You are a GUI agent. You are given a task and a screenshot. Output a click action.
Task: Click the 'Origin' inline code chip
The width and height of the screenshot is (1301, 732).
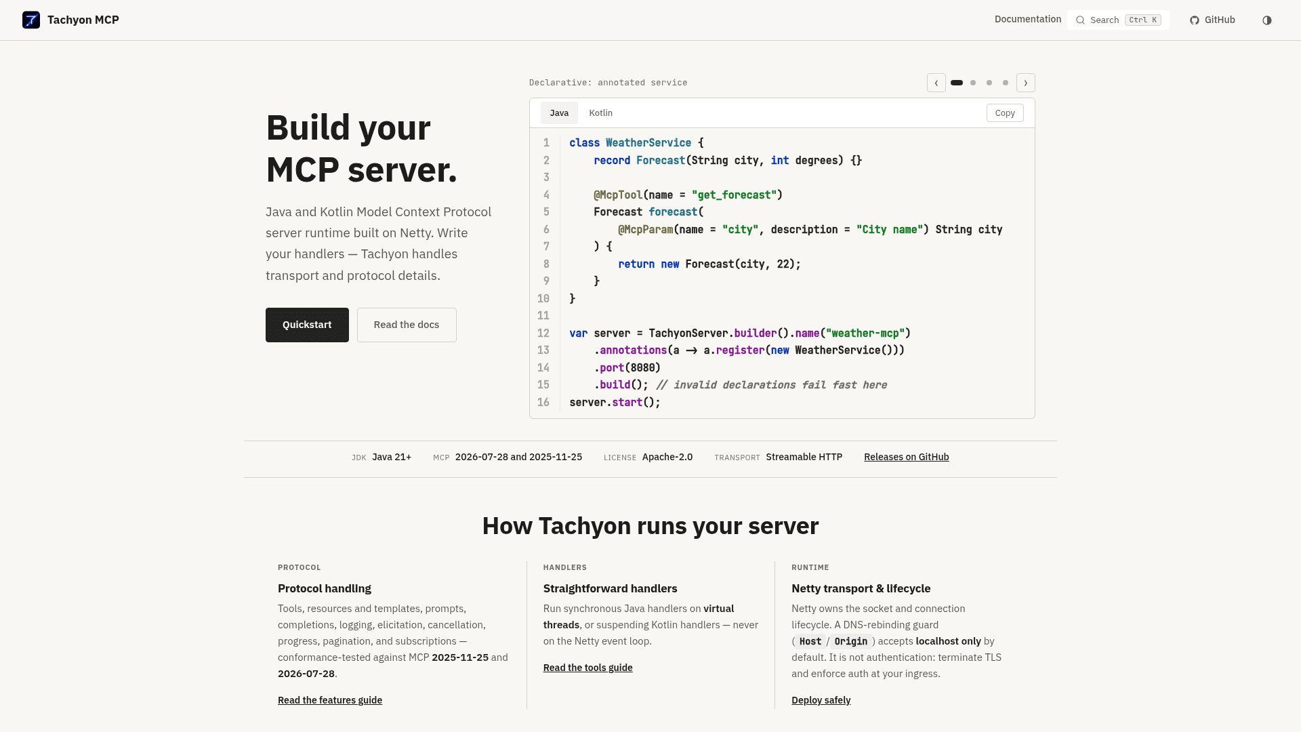click(x=851, y=642)
